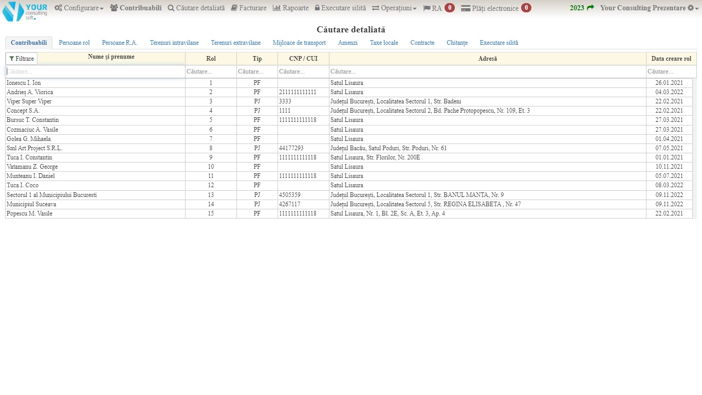Screen dimensions: 702x395
Task: Click the Plăți electronice counter badge
Action: point(526,8)
